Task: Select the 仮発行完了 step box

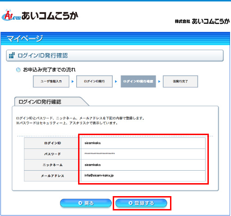Action: [181, 81]
